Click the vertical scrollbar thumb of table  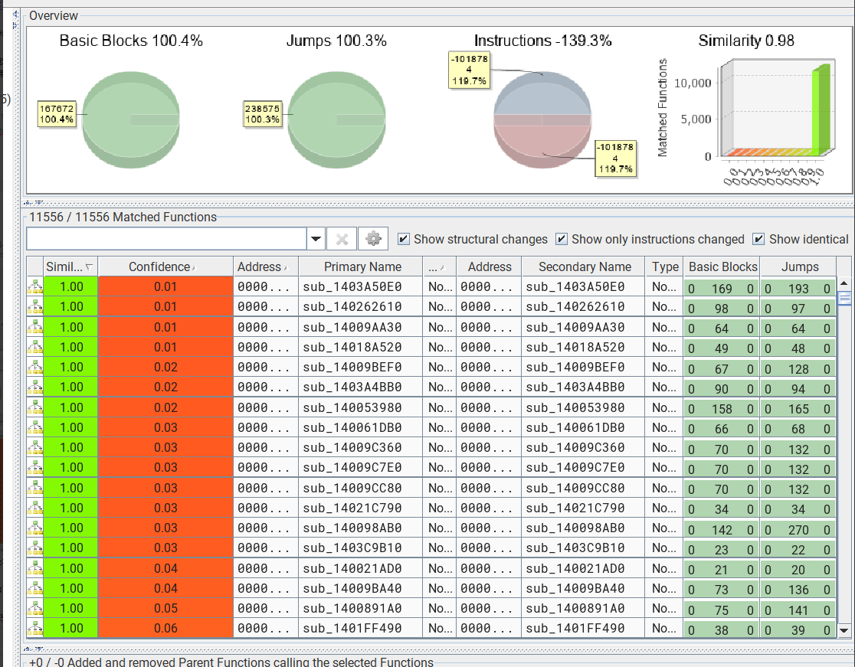(844, 298)
